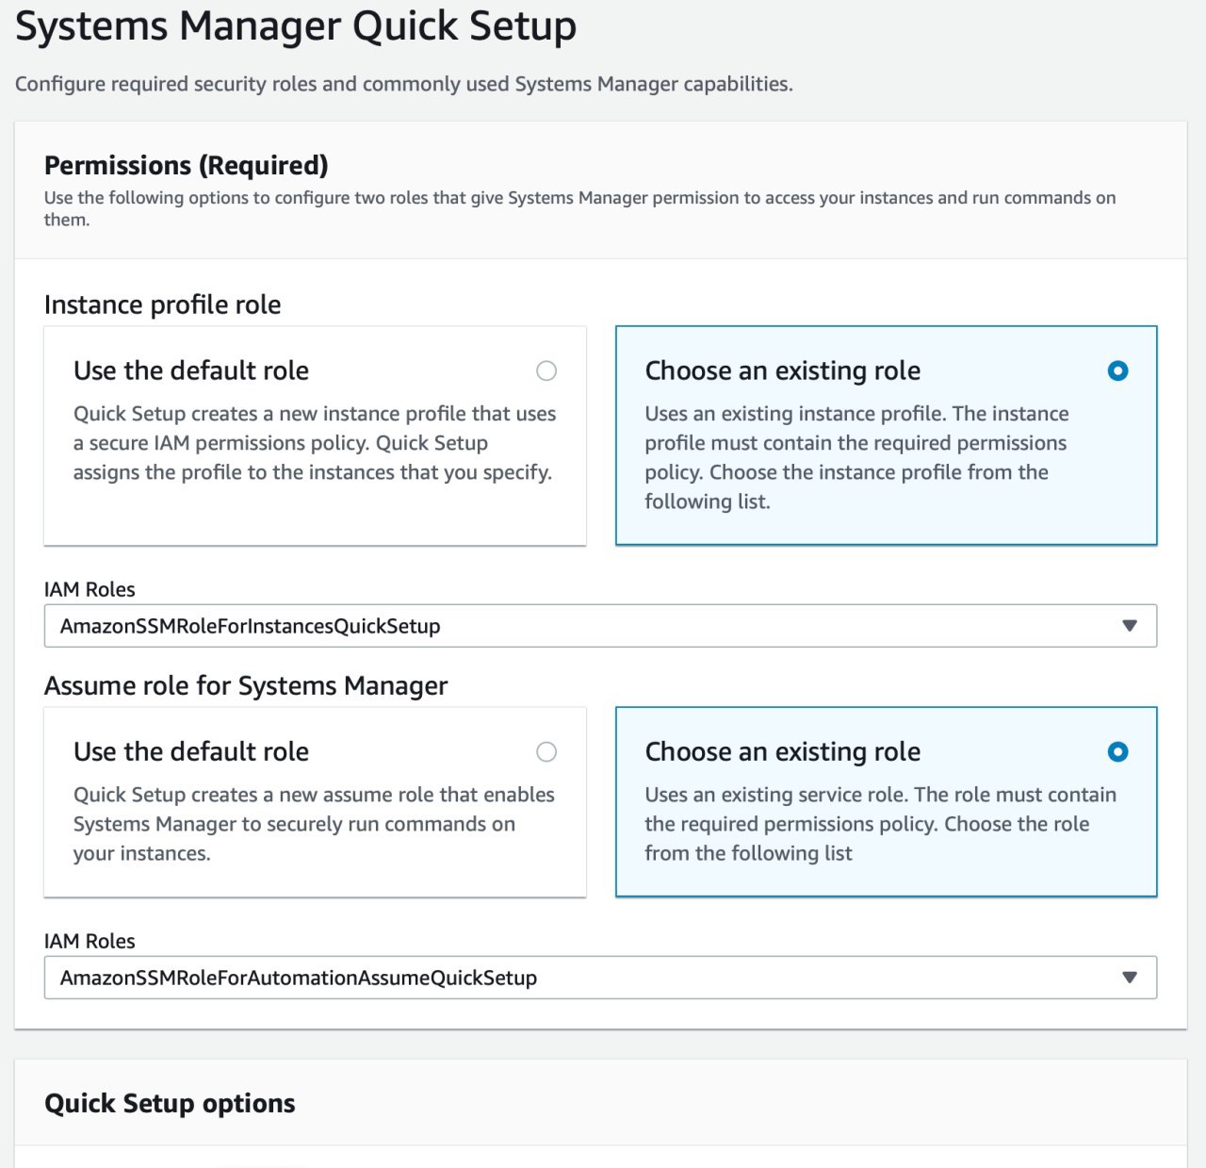Click the Systems Manager Quick Setup heading

pos(296,25)
